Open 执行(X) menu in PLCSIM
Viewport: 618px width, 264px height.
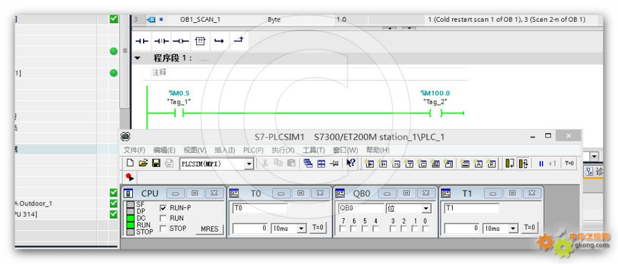[283, 150]
